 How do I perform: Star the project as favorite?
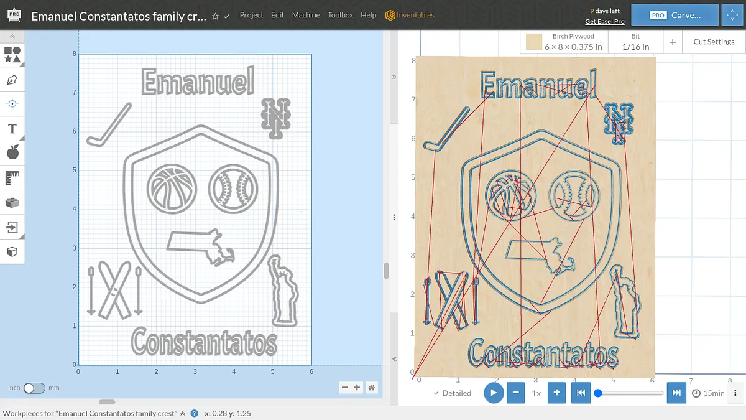[215, 16]
